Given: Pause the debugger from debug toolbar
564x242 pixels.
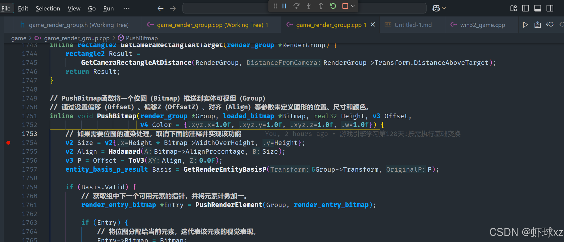Looking at the screenshot, I should tap(284, 6).
